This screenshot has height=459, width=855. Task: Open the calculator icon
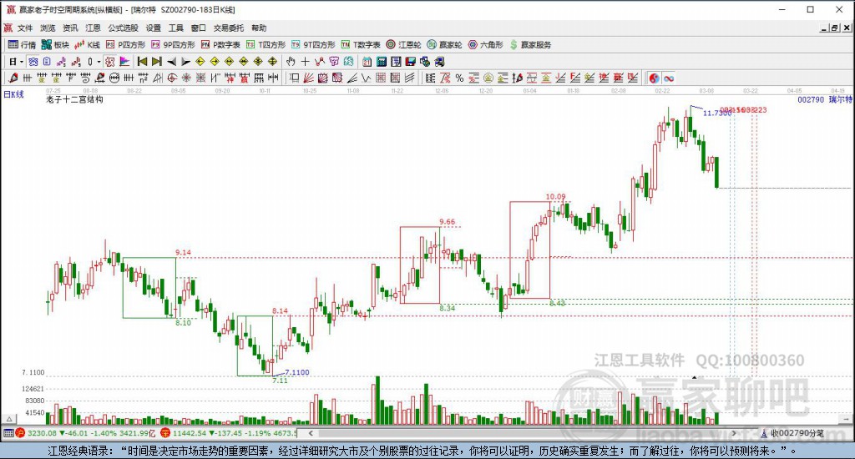[382, 62]
